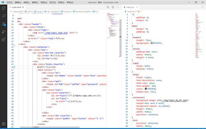The height and width of the screenshot is (129, 206).
Task: Click the open changes icon in left editor
Action: pyautogui.click(x=108, y=7)
